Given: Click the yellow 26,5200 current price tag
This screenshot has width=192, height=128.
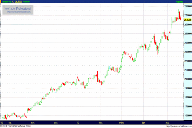Looking at the screenshot, I should click(x=187, y=20).
